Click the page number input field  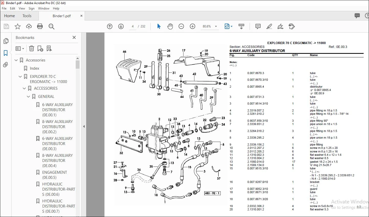tap(133, 26)
